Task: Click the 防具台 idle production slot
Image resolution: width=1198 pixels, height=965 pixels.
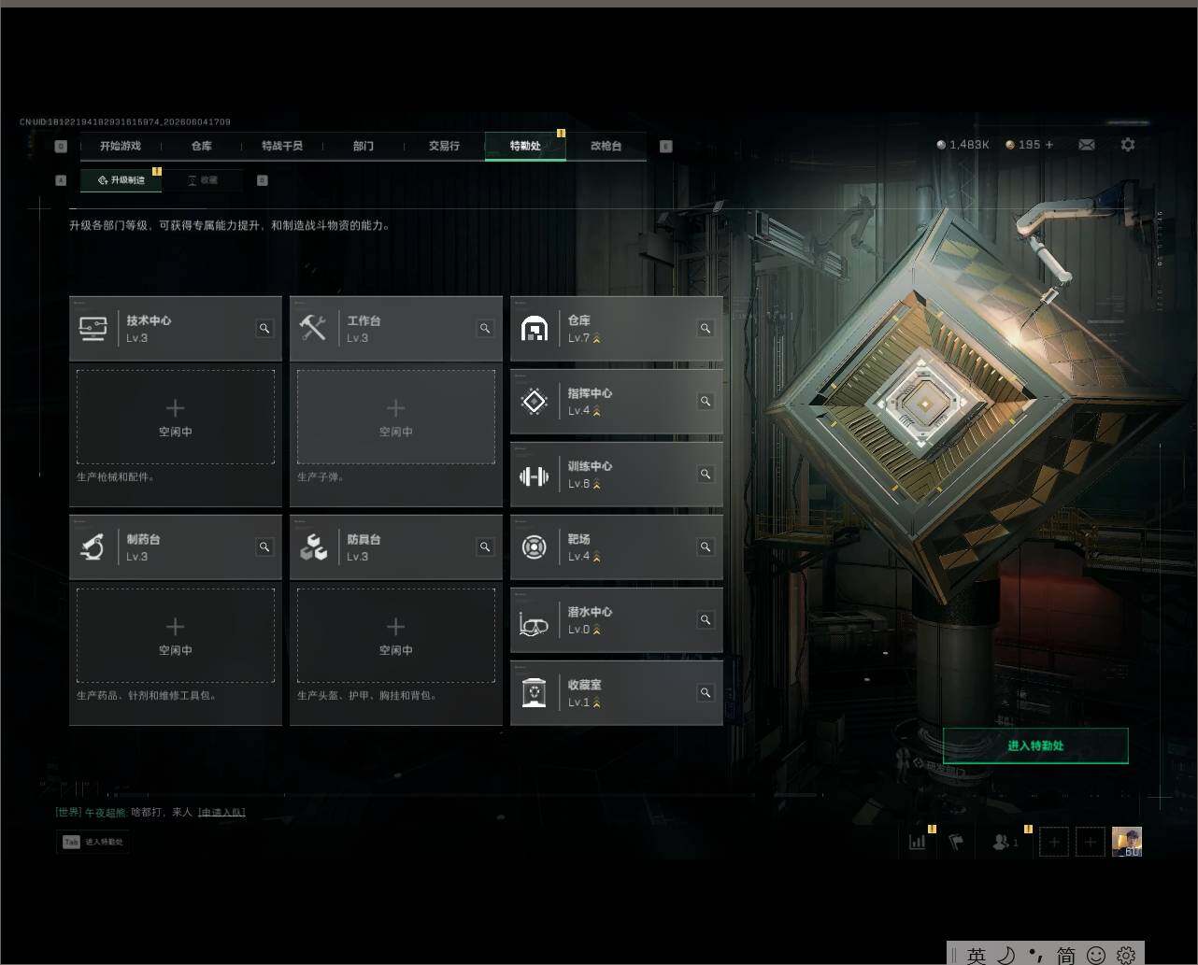Action: [396, 635]
